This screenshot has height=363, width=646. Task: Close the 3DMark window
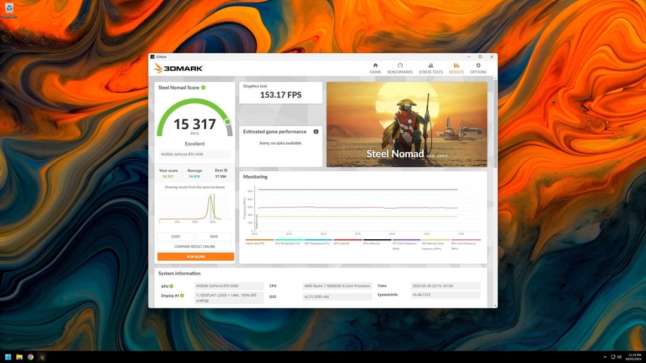tap(492, 57)
